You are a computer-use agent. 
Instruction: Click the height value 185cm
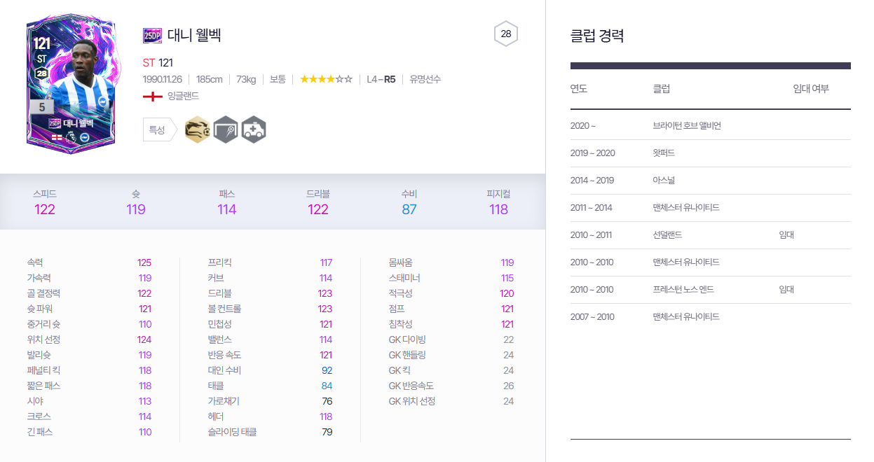[x=209, y=79]
